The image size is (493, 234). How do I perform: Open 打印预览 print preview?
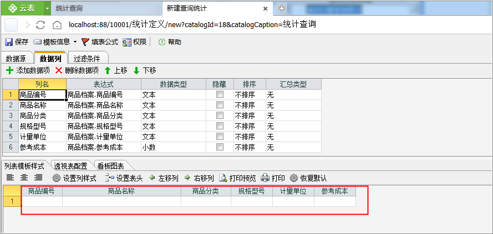[238, 179]
